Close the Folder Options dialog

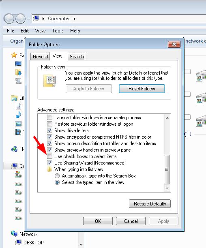174,45
